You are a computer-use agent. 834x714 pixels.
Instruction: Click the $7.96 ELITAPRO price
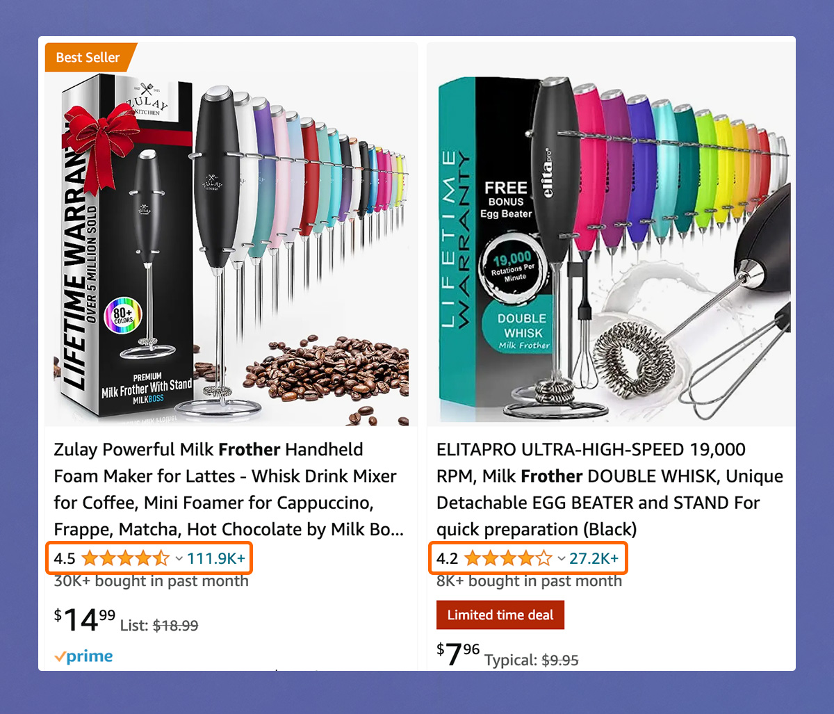(x=458, y=654)
